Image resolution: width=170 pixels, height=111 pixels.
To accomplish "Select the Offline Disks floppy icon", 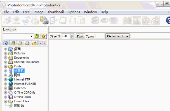I will 11,97.
